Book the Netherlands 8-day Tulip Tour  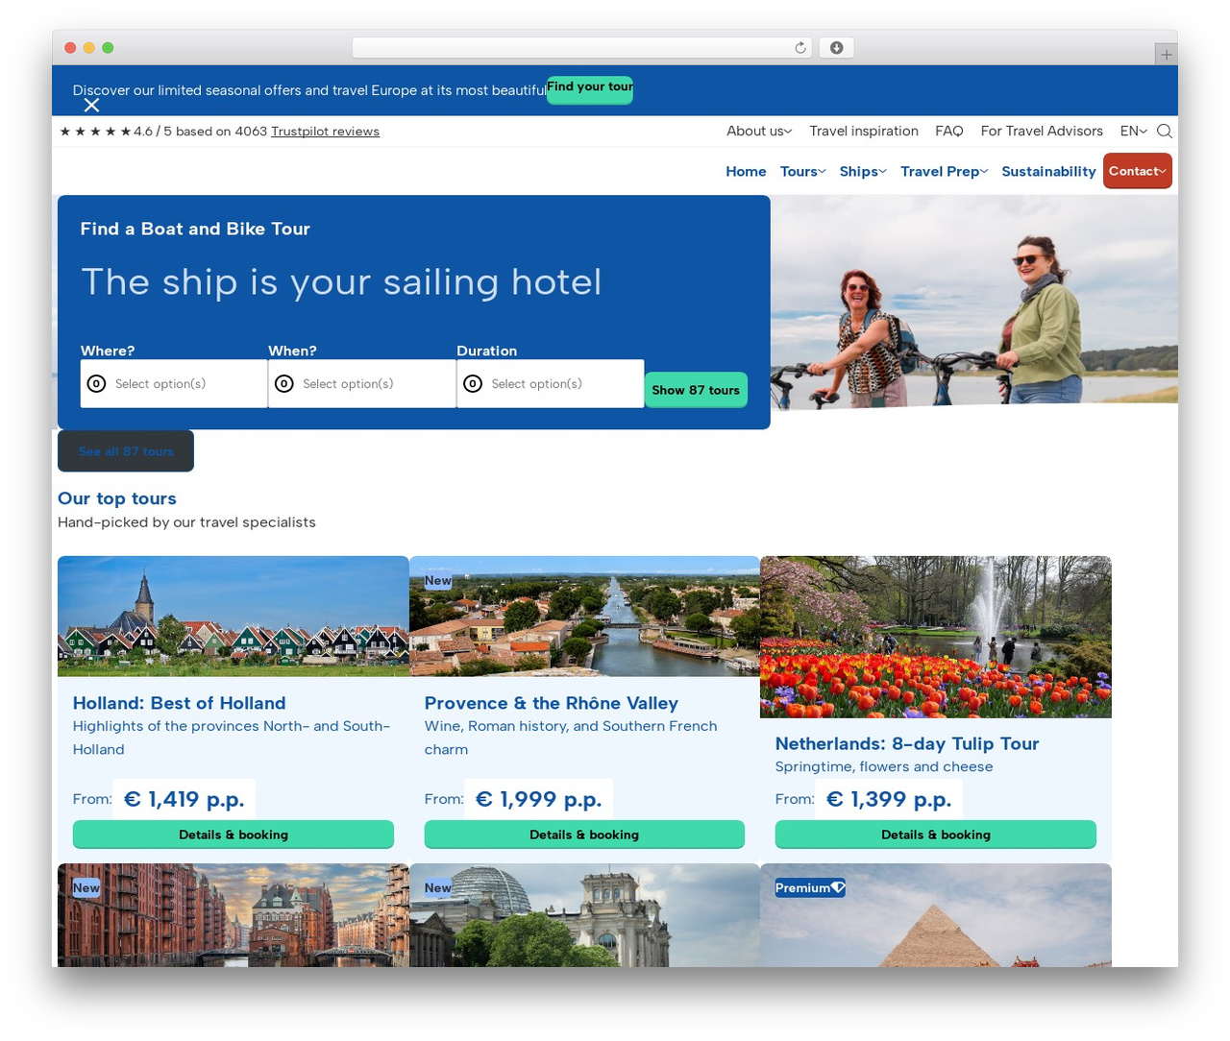pyautogui.click(x=936, y=835)
